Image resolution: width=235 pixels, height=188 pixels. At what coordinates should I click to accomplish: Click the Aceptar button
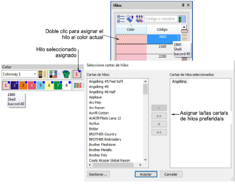coord(146,174)
